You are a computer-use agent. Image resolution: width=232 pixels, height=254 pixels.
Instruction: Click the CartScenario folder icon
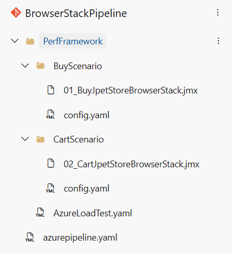tap(40, 139)
